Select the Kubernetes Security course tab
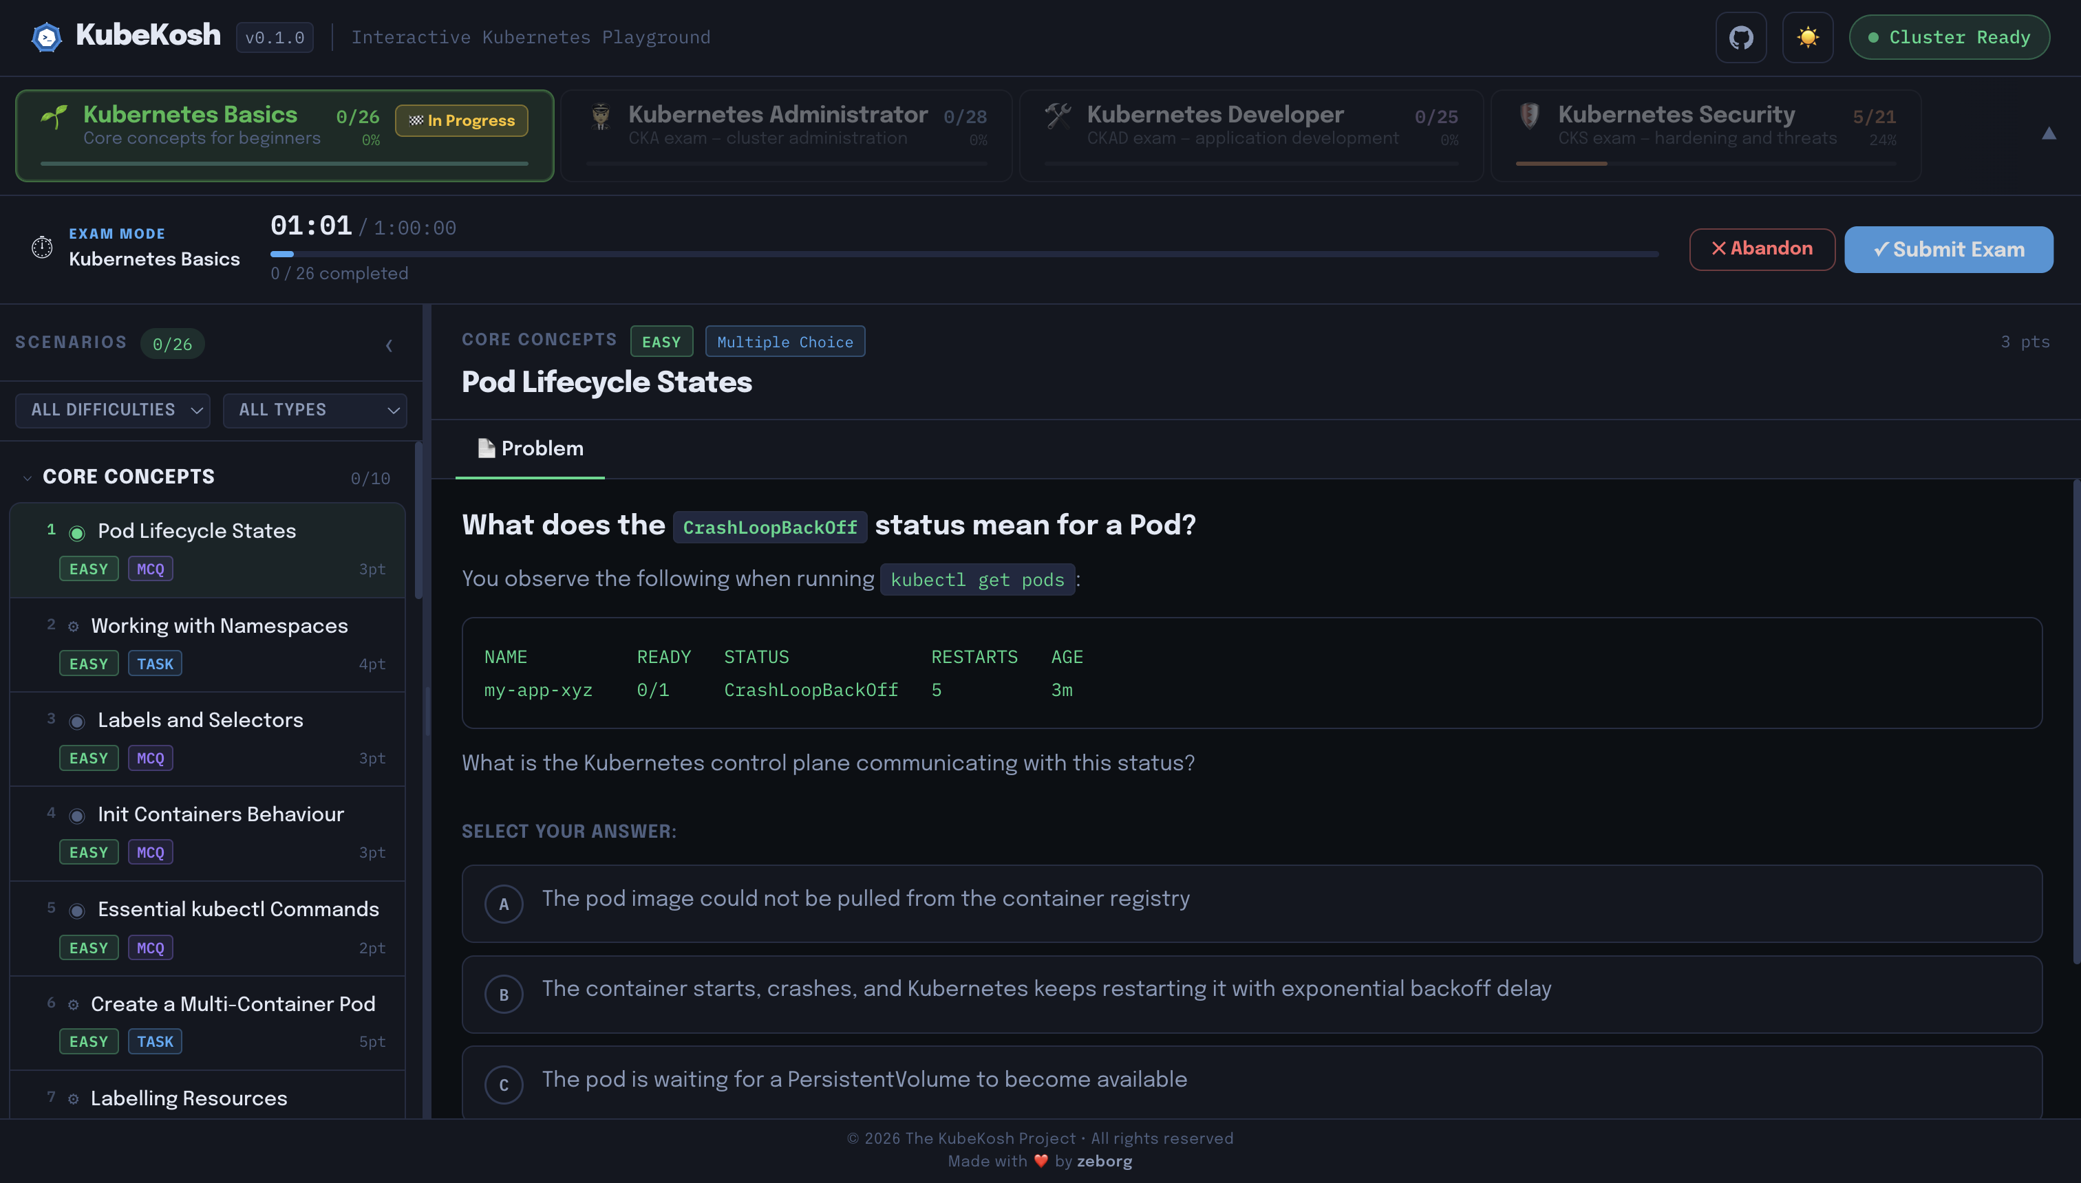Image resolution: width=2081 pixels, height=1183 pixels. [x=1705, y=135]
